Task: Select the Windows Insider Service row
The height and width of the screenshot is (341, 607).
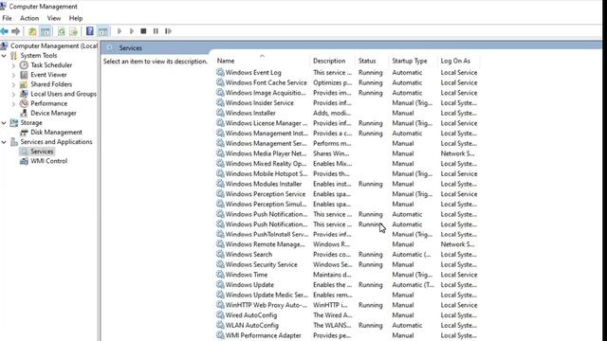Action: click(x=347, y=103)
